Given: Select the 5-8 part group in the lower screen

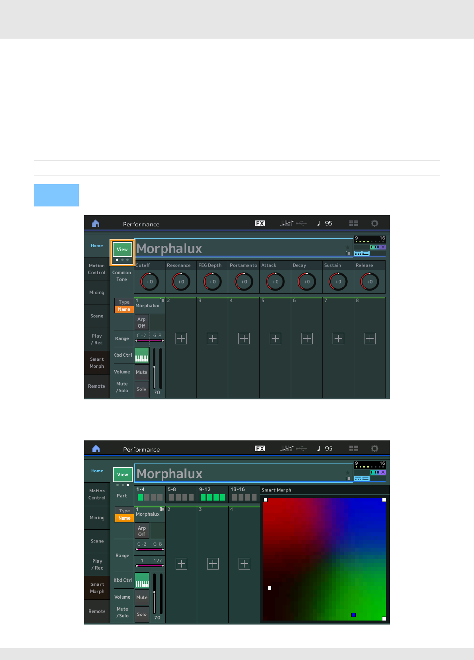Looking at the screenshot, I should pos(181,494).
